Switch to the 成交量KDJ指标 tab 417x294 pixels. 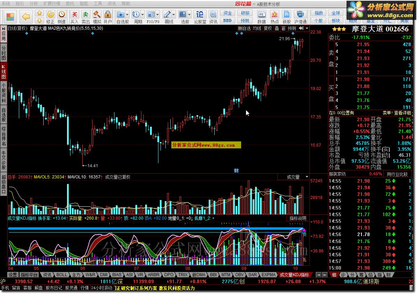click(295, 274)
